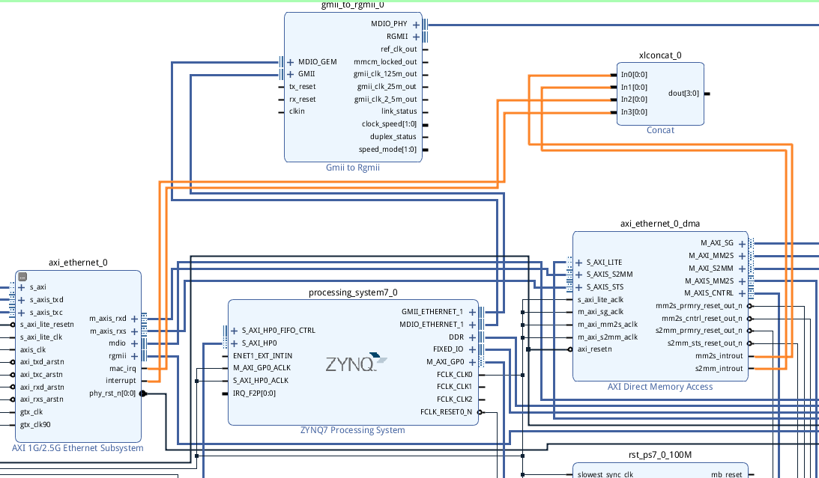Select the In0[0:0] port on xlconcat_0

[634, 75]
